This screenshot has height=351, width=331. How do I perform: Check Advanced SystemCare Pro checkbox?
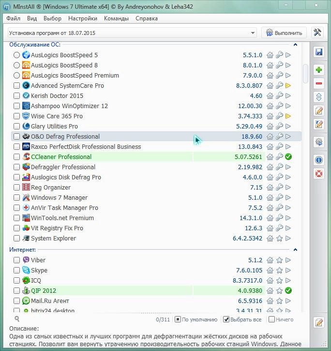point(16,85)
